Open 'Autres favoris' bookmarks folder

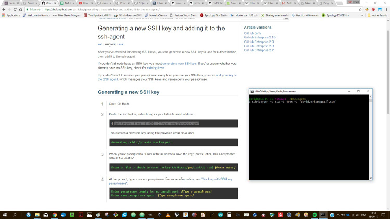point(378,15)
